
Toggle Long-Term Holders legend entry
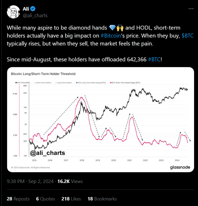[x=64, y=83]
